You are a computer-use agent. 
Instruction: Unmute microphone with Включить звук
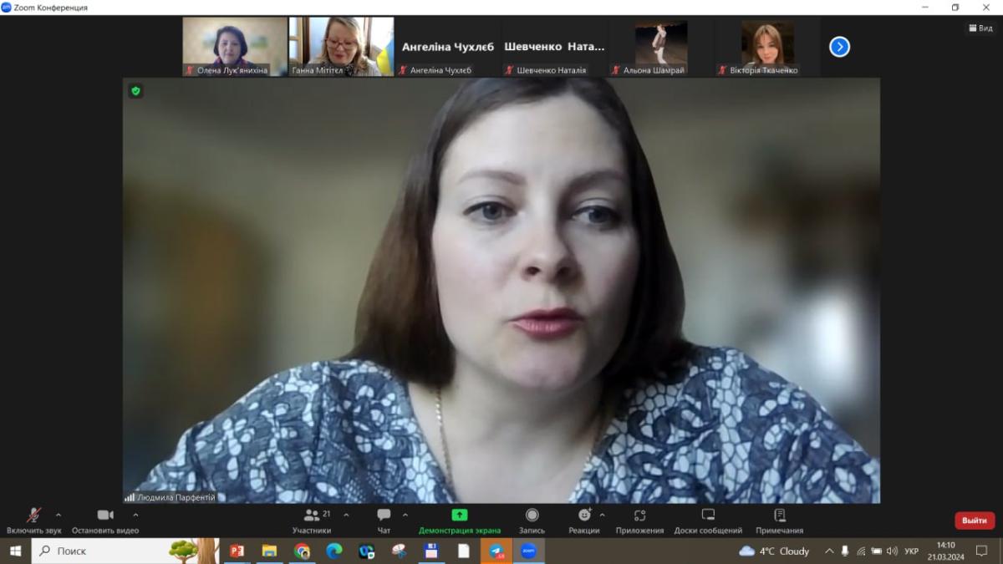pyautogui.click(x=33, y=521)
